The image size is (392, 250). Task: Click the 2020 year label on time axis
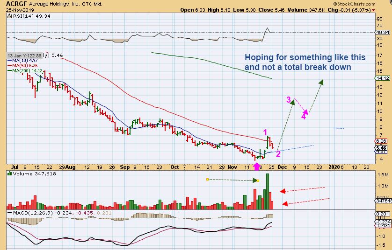pyautogui.click(x=334, y=167)
